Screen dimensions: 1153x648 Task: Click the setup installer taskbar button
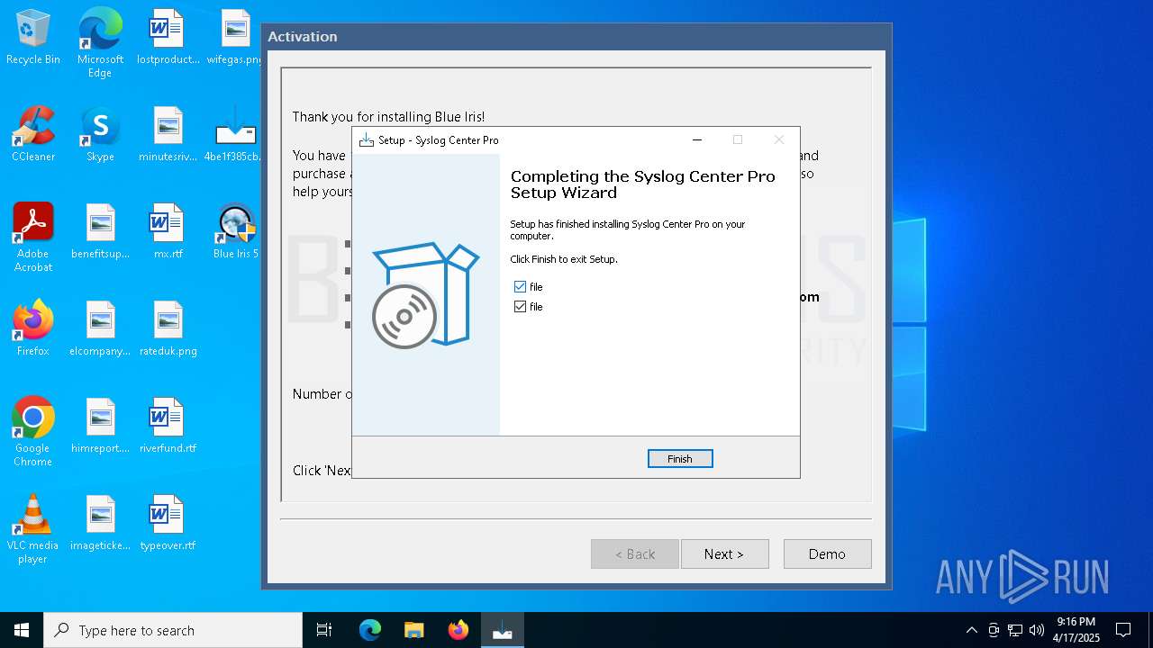503,630
